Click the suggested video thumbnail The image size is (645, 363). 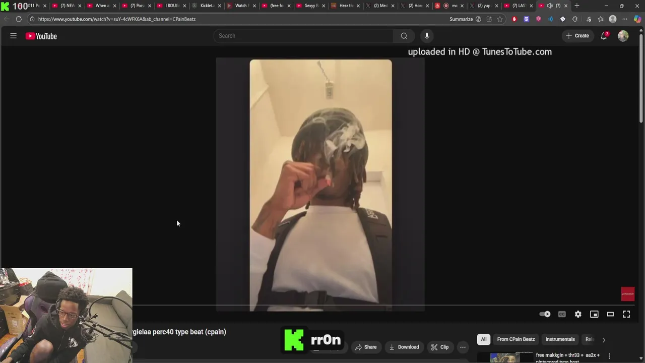(505, 357)
